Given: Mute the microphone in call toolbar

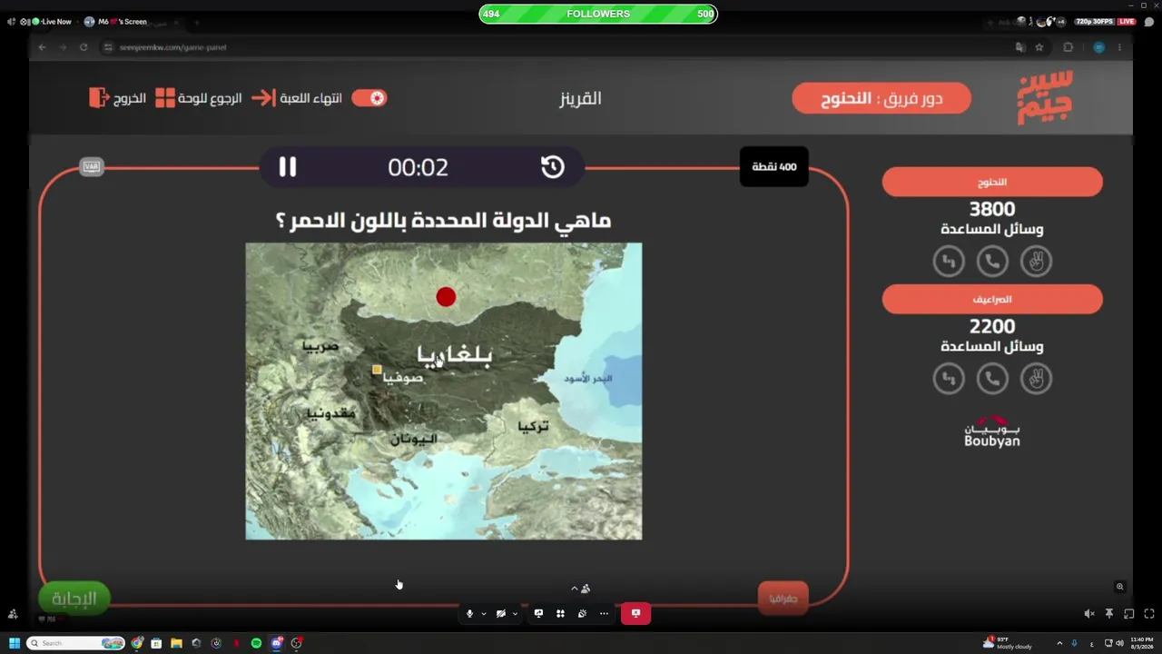Looking at the screenshot, I should pyautogui.click(x=469, y=614).
